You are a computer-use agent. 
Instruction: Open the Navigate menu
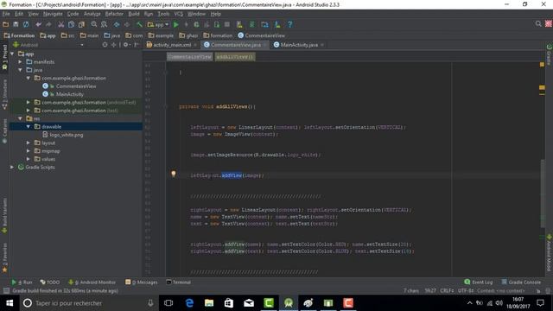(53, 14)
